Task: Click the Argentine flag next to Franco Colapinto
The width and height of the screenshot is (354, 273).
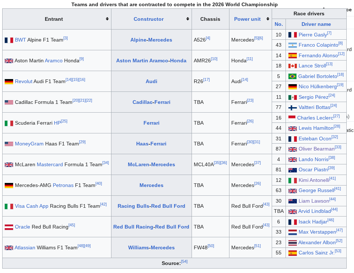Action: pyautogui.click(x=292, y=45)
